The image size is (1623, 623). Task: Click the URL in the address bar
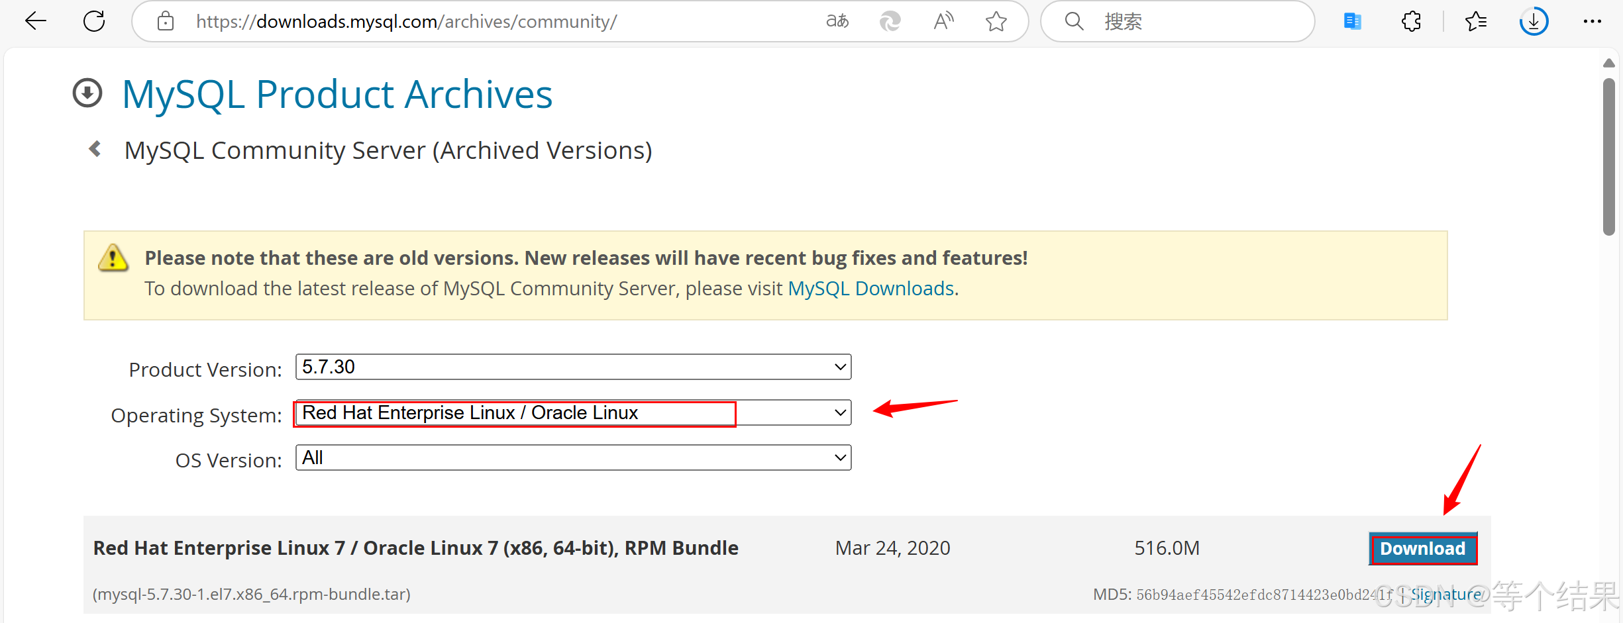406,21
